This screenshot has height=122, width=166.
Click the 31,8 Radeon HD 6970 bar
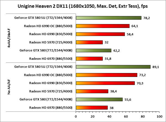pos(89,59)
